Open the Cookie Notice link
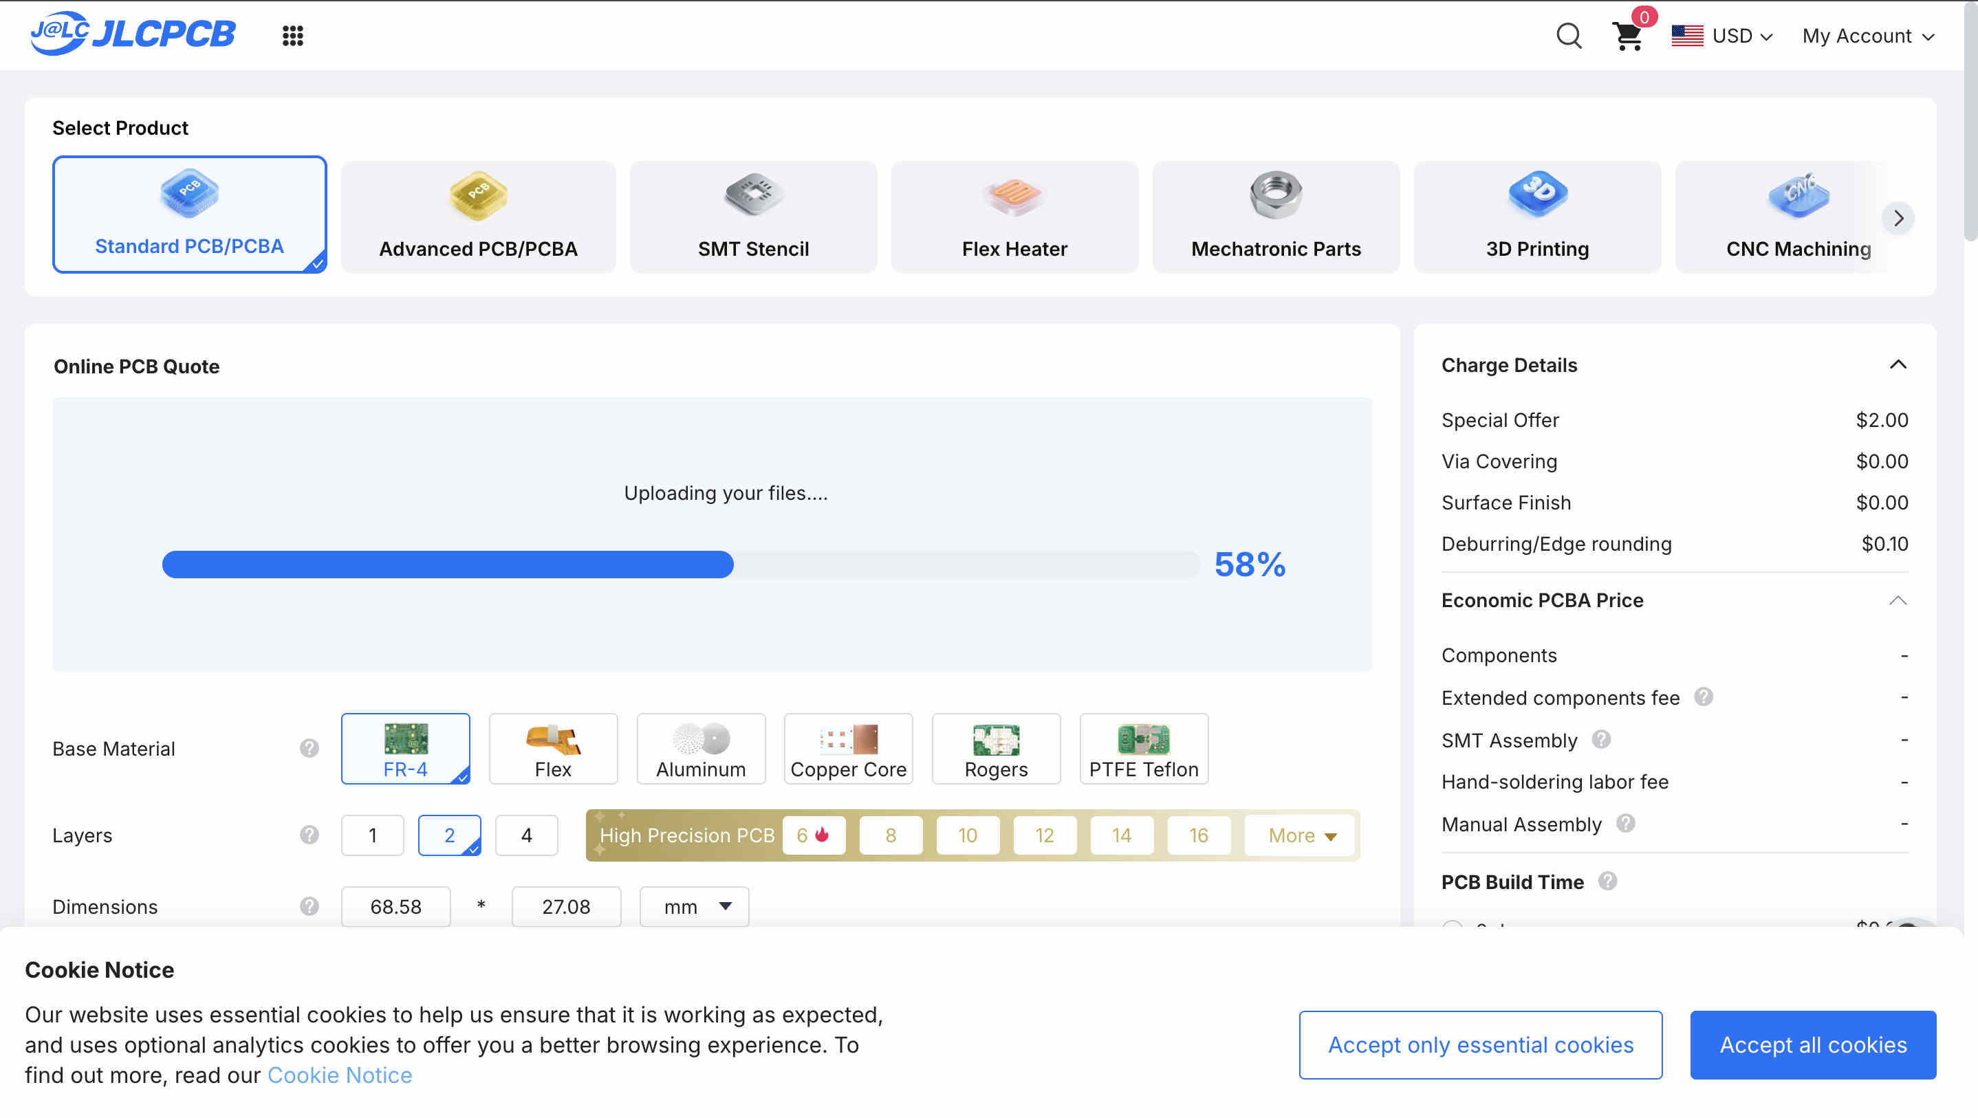1978x1118 pixels. (339, 1075)
